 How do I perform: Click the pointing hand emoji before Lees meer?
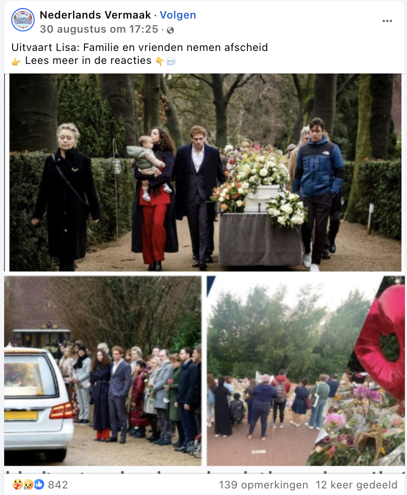[16, 61]
